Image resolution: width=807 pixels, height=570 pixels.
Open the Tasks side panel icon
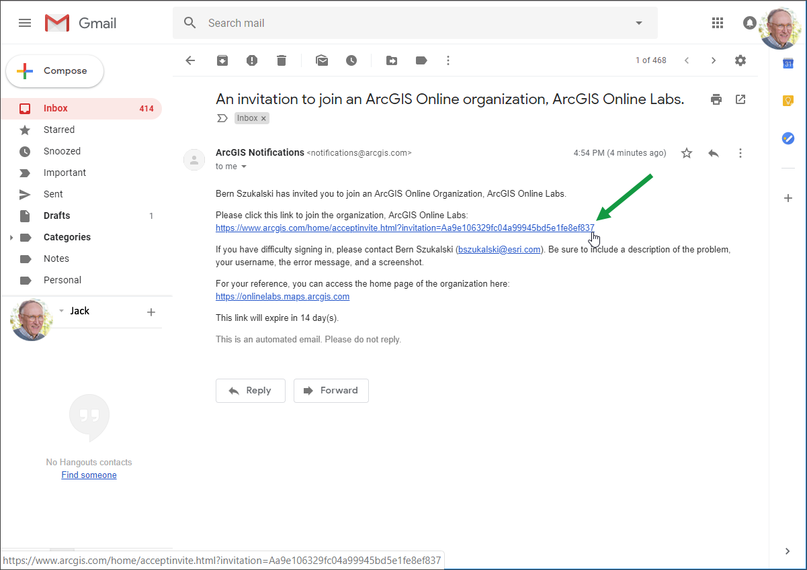pyautogui.click(x=788, y=138)
